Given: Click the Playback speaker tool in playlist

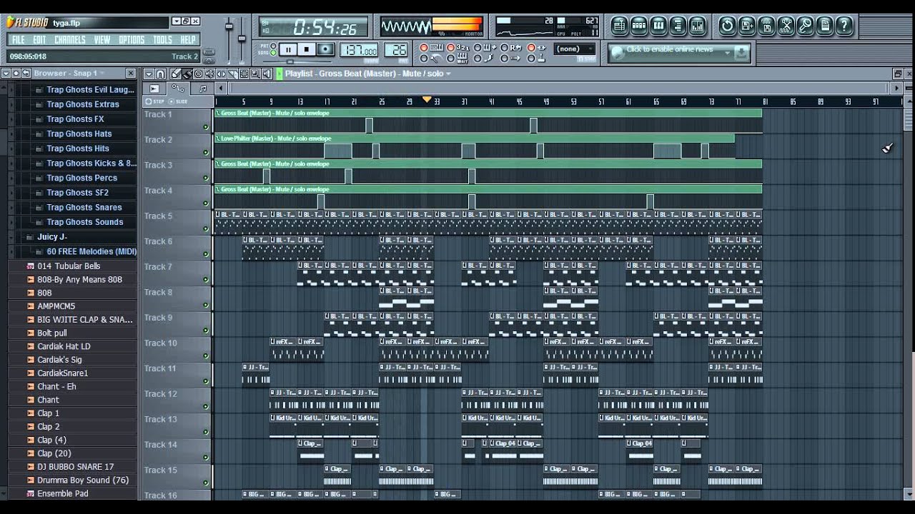Looking at the screenshot, I should pyautogui.click(x=267, y=74).
